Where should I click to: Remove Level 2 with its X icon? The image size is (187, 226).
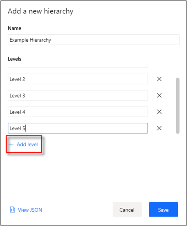point(159,79)
